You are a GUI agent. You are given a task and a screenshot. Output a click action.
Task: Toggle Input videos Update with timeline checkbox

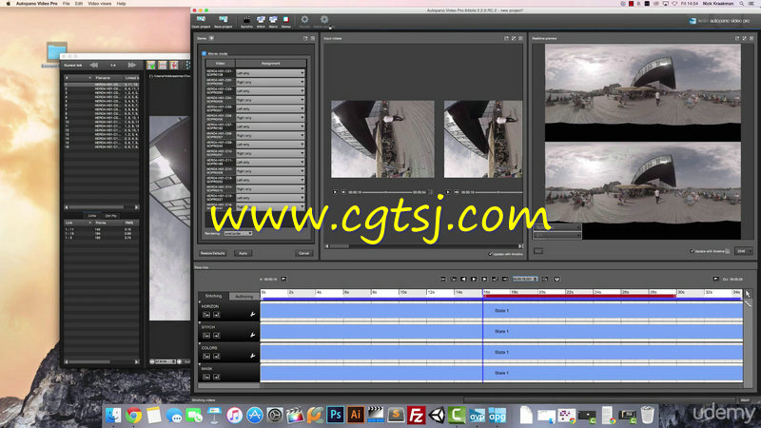pos(490,254)
